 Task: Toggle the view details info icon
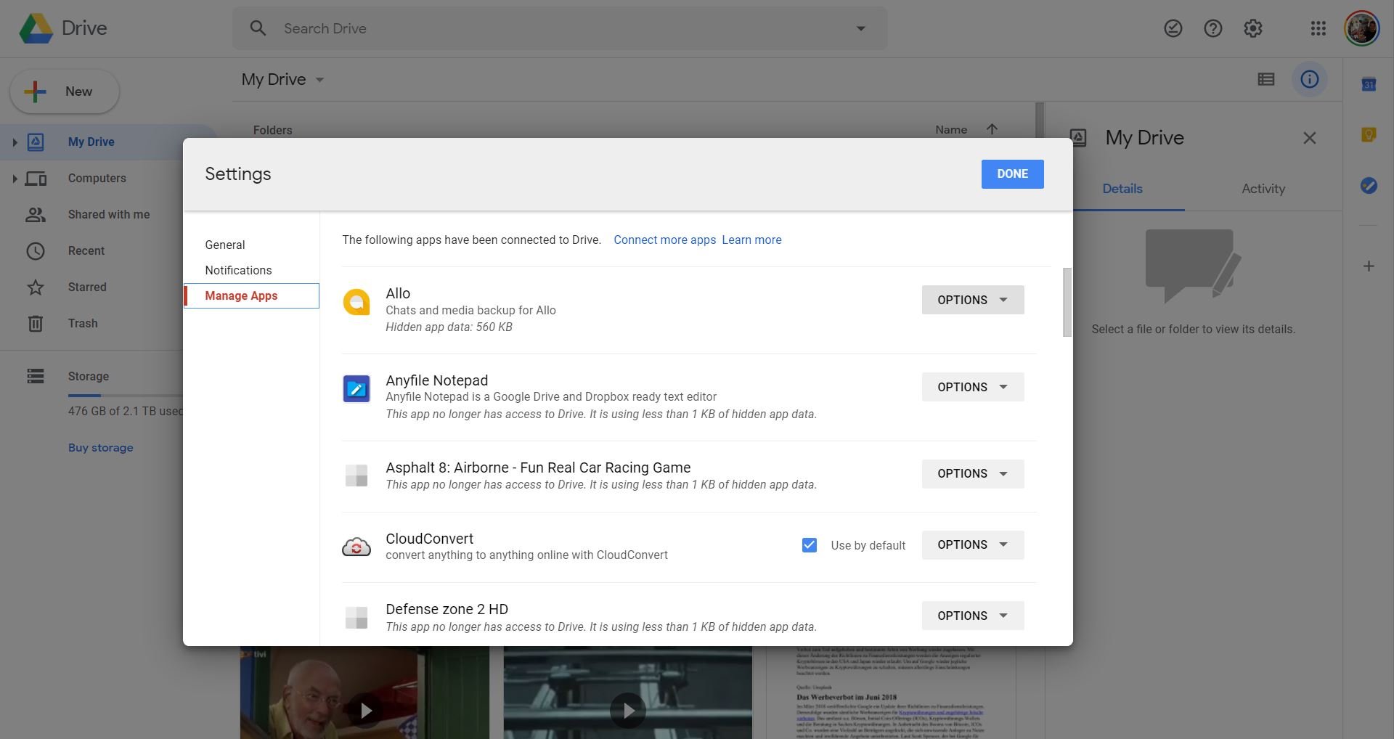[x=1309, y=79]
